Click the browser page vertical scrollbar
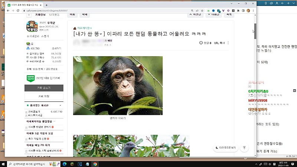This screenshot has width=297, height=167. (x=255, y=29)
